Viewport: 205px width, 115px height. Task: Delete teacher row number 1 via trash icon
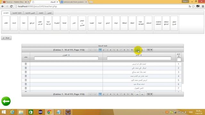[x=26, y=64]
